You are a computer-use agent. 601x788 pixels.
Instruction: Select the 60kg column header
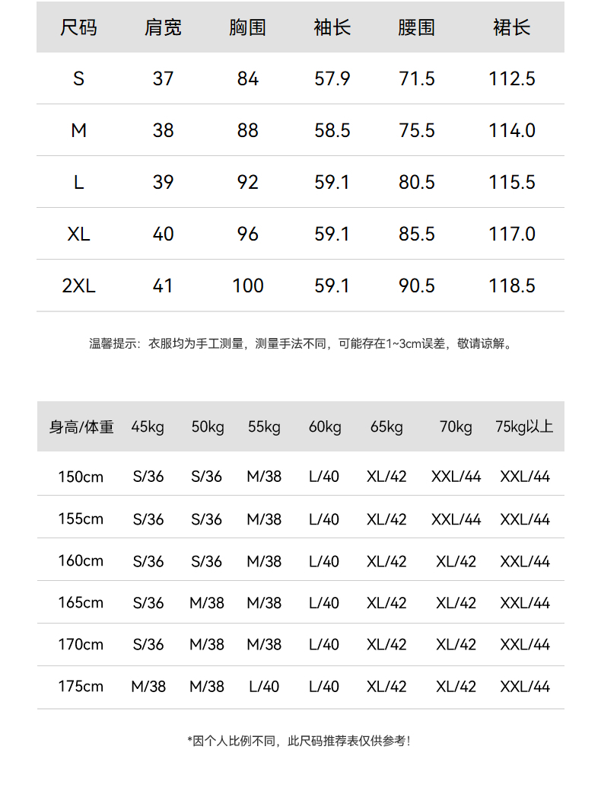325,427
